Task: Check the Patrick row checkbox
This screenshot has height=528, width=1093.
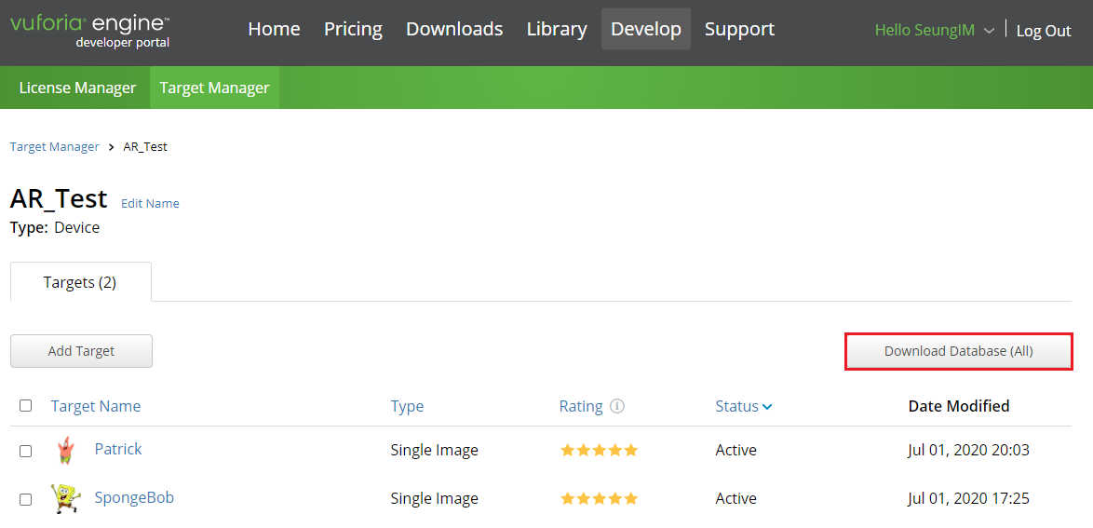Action: (x=26, y=452)
